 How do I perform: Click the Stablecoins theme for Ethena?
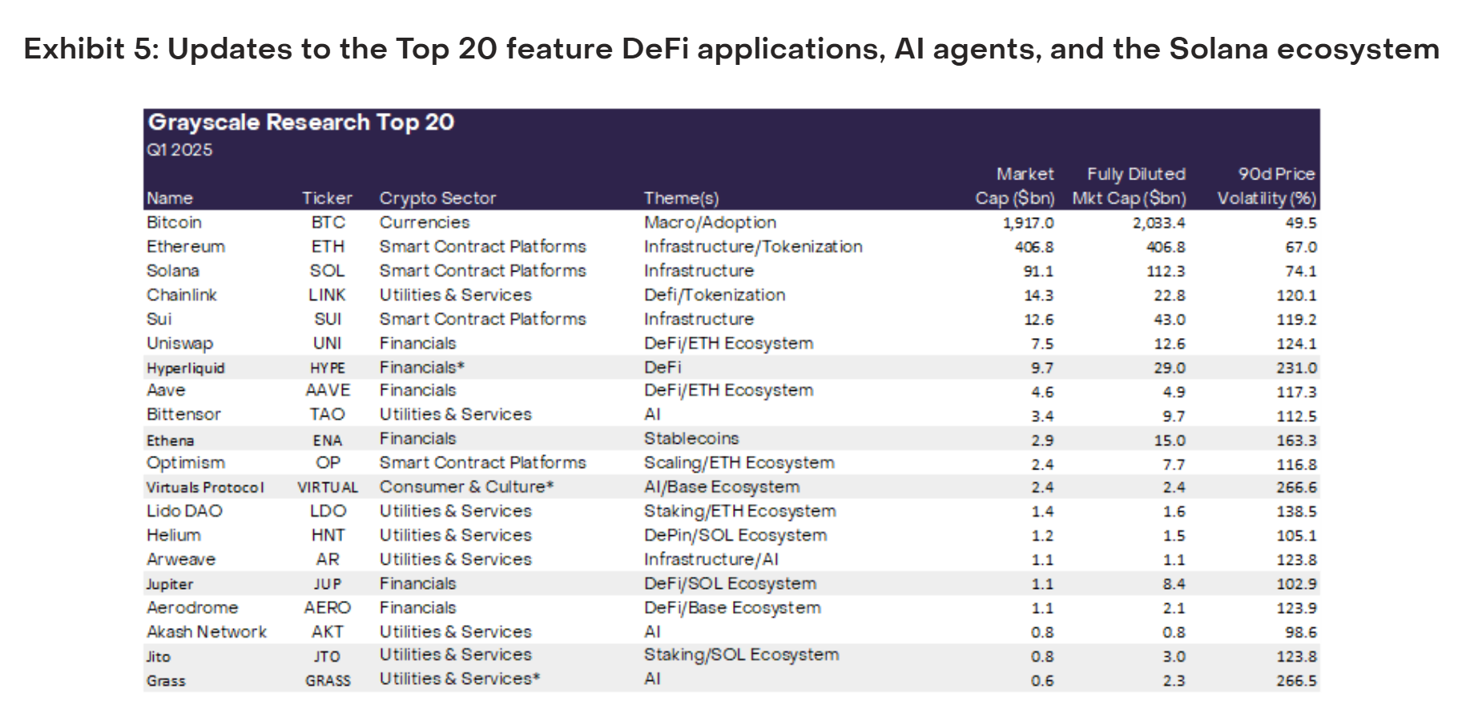(691, 438)
